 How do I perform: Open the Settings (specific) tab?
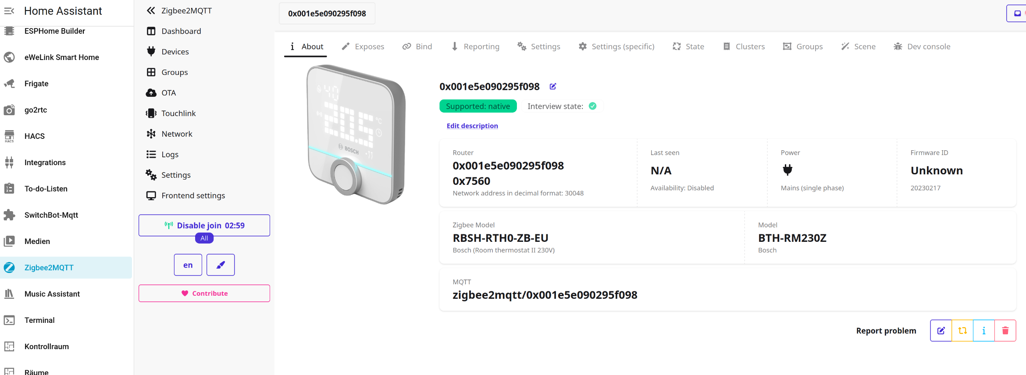coord(616,46)
